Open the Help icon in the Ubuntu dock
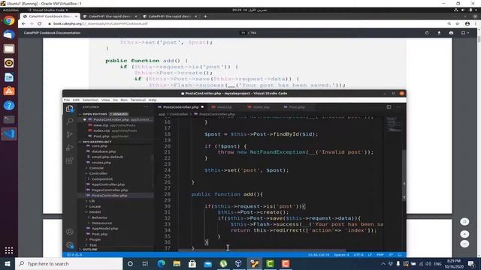This screenshot has height=270, width=481. point(9,106)
